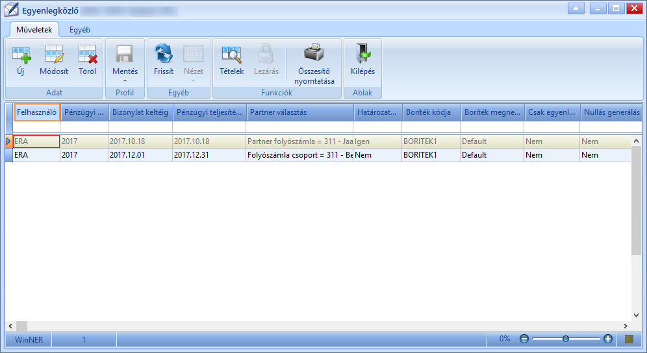Click the Kilépés exit door icon

362,54
